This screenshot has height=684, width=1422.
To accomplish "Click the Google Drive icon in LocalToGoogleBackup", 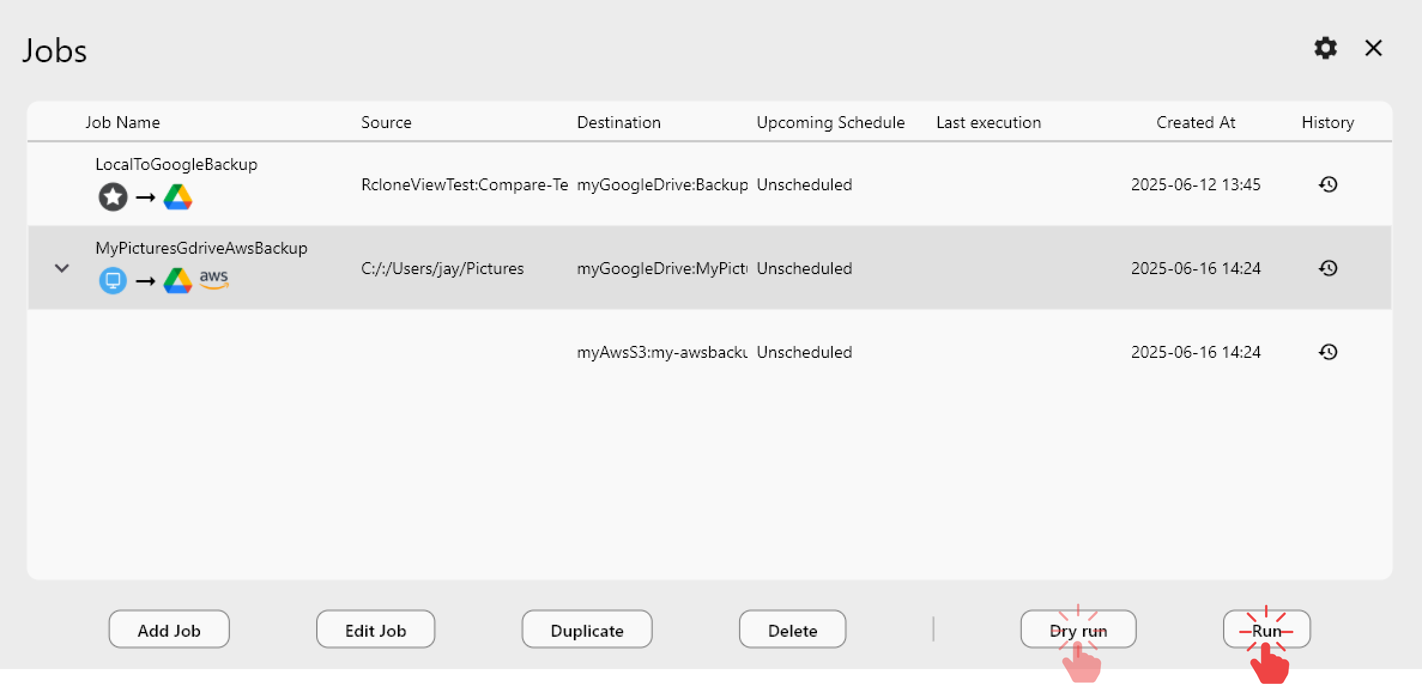I will [178, 197].
